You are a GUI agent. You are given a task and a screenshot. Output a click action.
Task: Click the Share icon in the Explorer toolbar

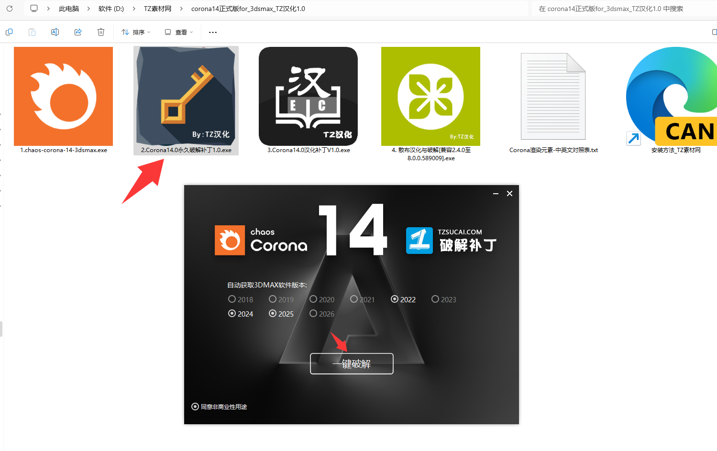(78, 32)
